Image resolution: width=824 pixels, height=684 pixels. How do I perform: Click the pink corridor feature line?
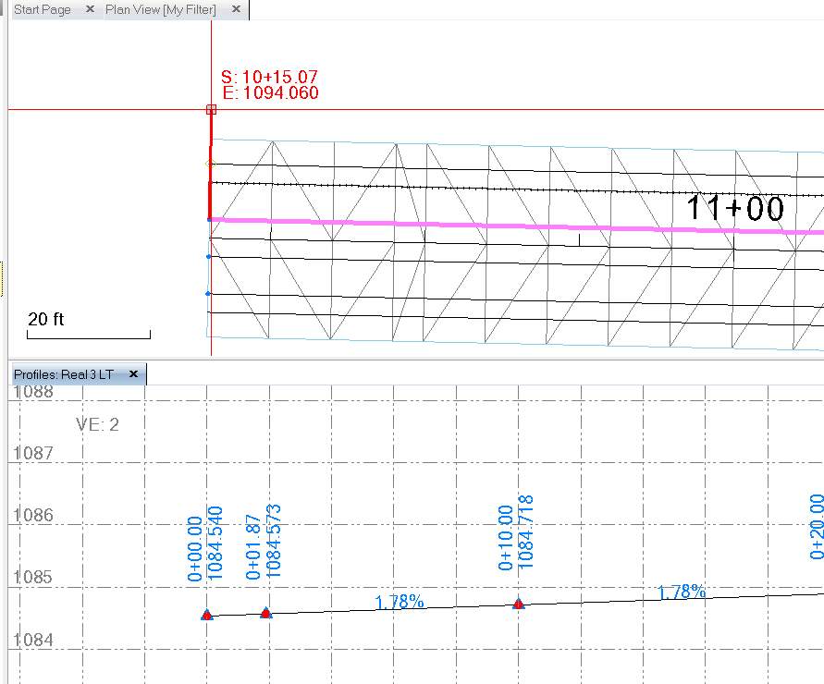point(416,223)
